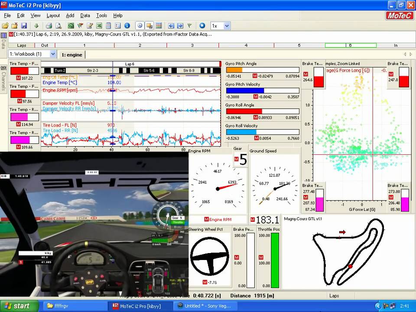Click the Str 5-6 track section label
The image size is (416, 312).
tap(149, 71)
